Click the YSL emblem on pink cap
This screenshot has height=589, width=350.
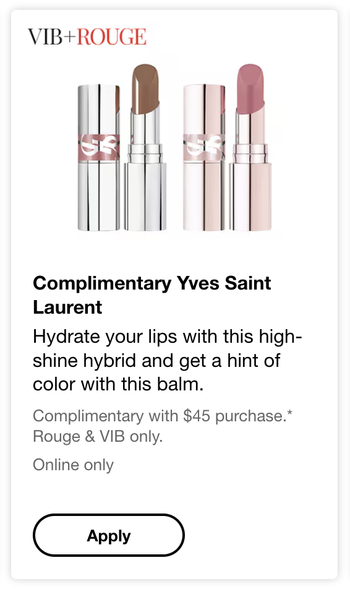tap(204, 147)
